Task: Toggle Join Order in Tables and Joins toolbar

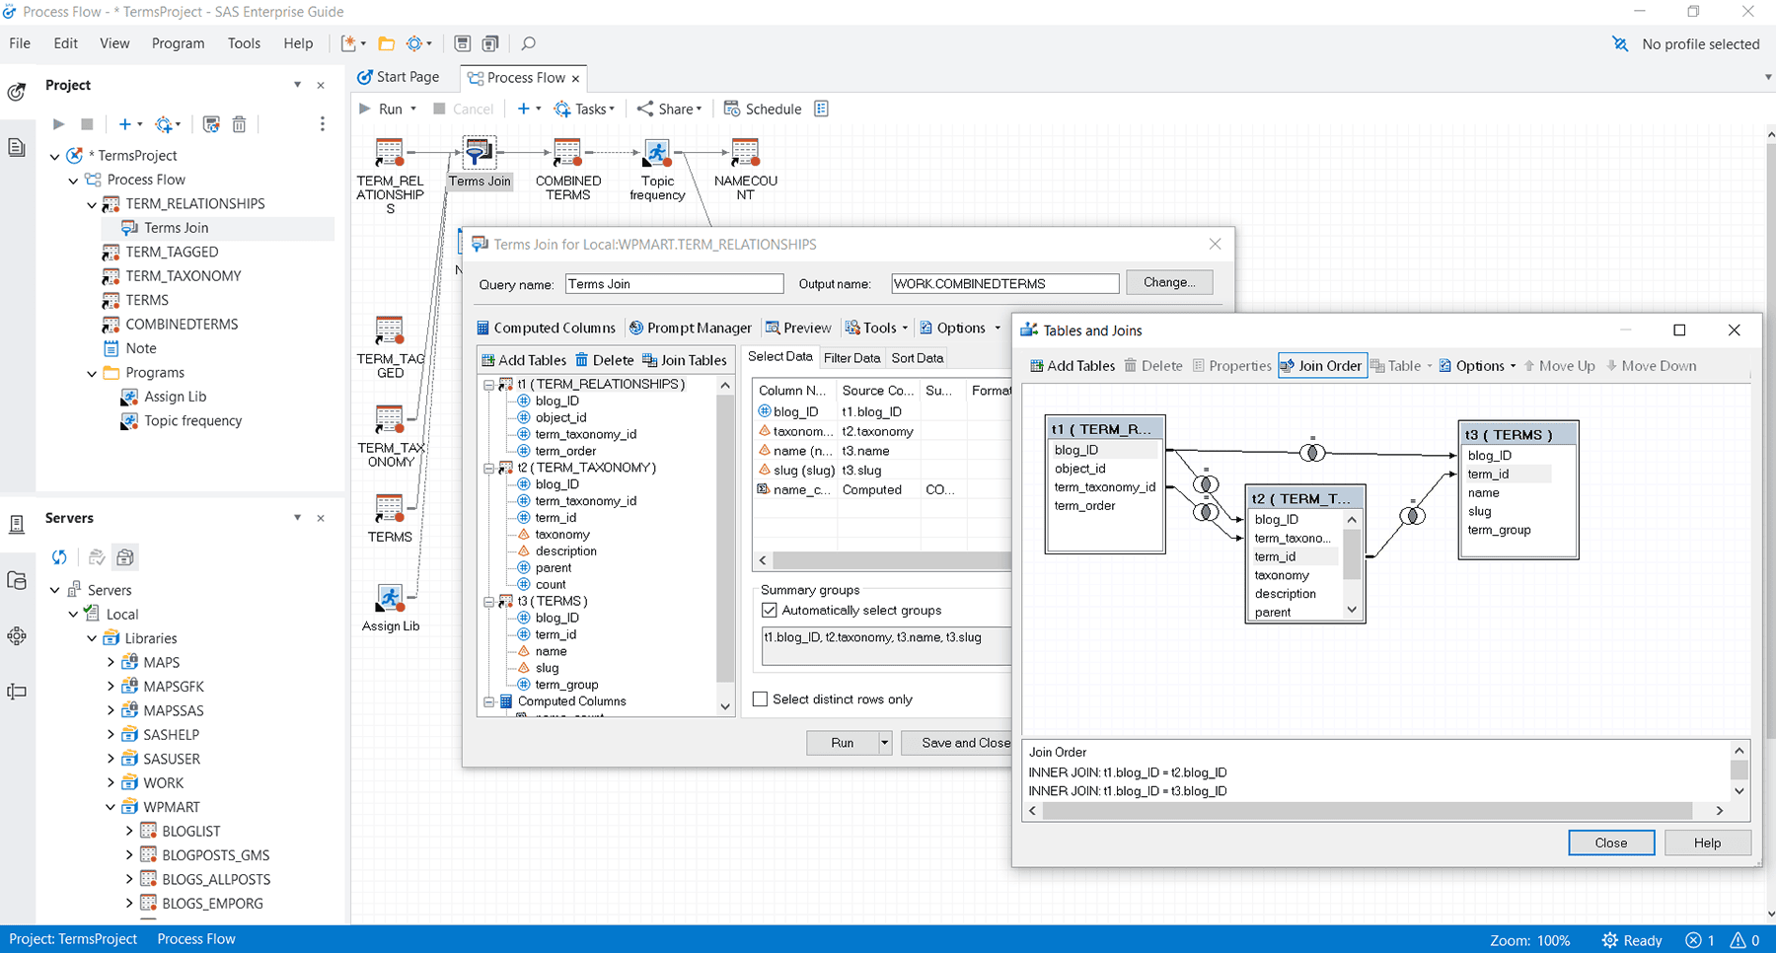Action: tap(1322, 366)
